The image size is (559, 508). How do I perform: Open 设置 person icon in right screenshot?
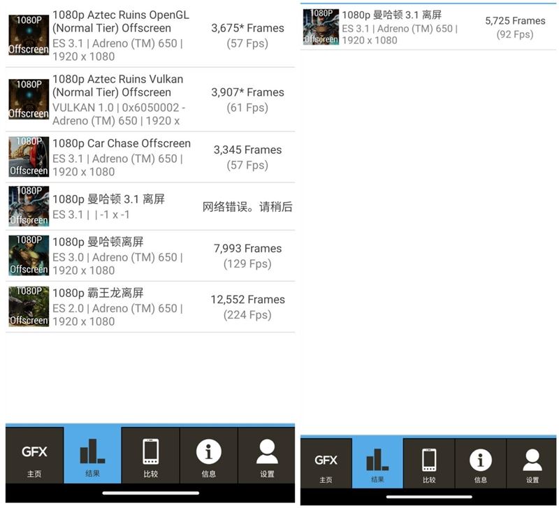point(532,460)
